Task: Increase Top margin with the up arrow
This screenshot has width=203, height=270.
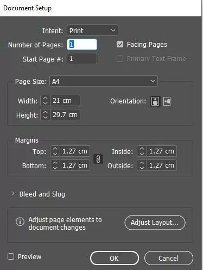Action: pyautogui.click(x=55, y=149)
